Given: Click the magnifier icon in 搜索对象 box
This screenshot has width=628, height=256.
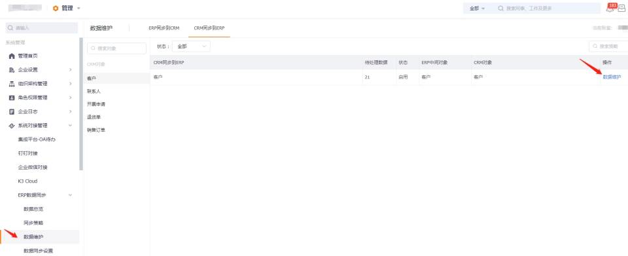Looking at the screenshot, I should (94, 48).
